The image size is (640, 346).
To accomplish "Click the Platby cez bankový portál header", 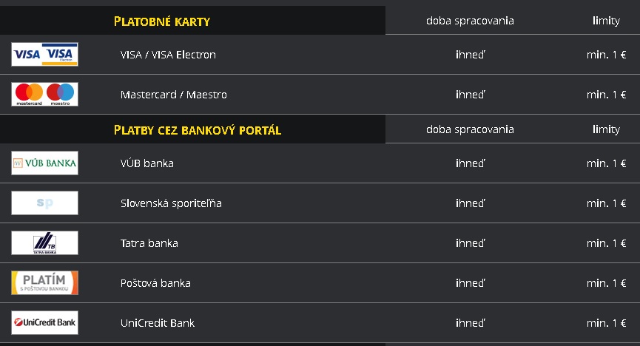I will [198, 130].
